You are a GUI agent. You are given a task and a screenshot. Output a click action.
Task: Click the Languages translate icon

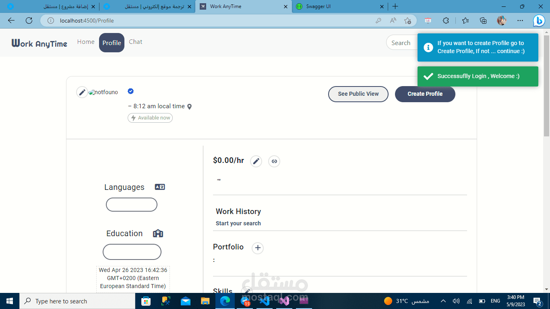click(x=160, y=187)
